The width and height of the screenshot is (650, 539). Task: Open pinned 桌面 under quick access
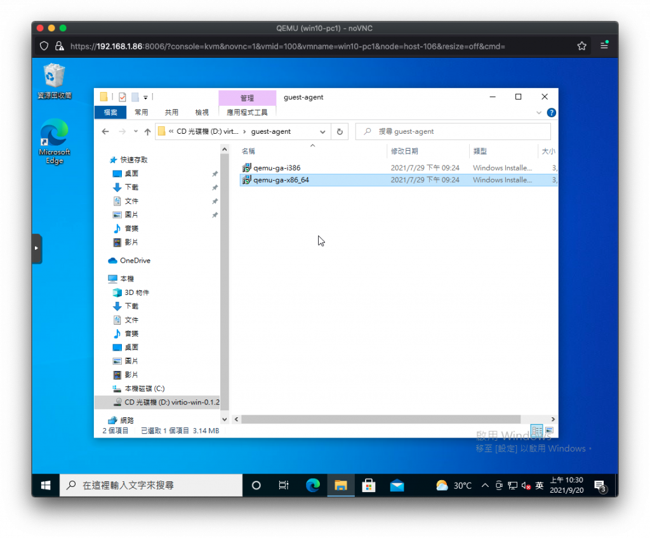131,174
